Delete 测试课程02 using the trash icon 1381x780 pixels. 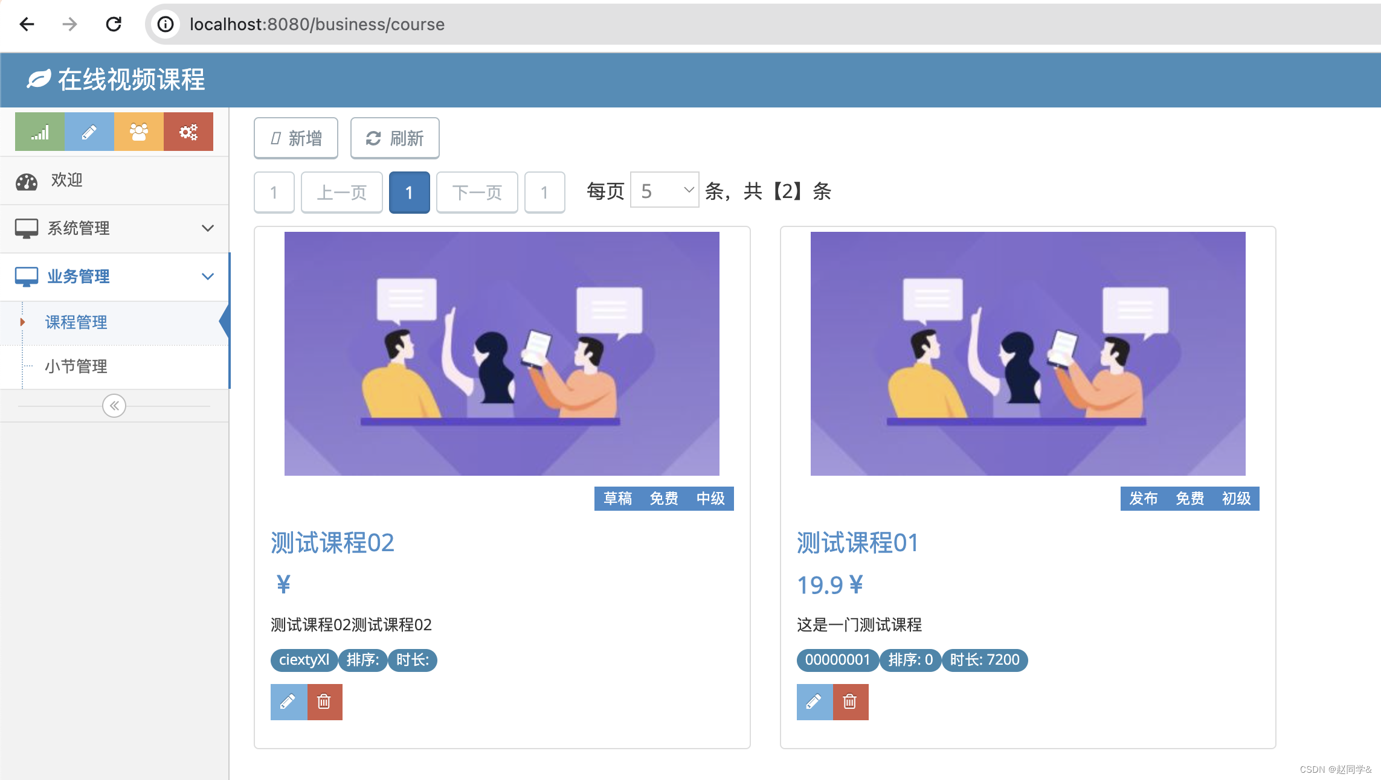324,702
